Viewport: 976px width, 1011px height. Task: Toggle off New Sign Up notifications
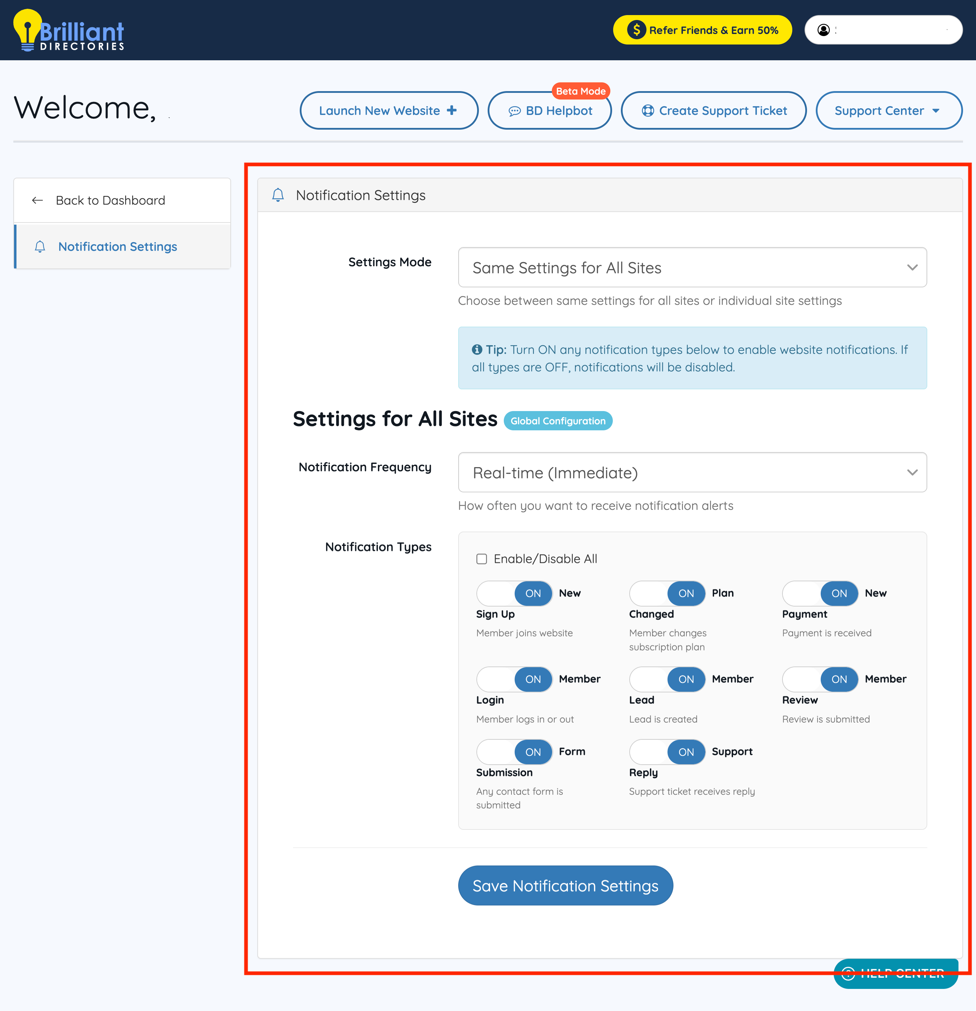coord(514,593)
